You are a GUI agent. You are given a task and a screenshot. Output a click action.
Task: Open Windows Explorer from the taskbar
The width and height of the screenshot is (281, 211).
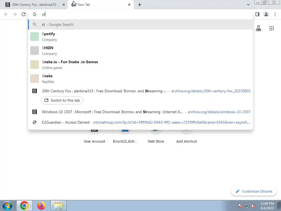click(59, 206)
